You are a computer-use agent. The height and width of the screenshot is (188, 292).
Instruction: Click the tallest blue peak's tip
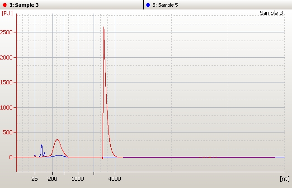[x=42, y=145]
